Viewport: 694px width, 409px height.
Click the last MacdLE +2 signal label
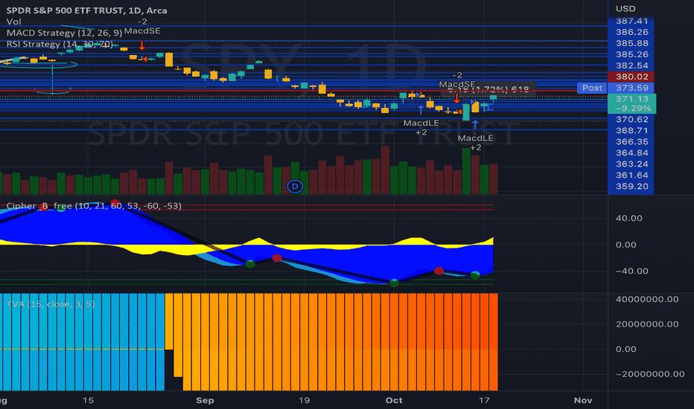pos(475,142)
